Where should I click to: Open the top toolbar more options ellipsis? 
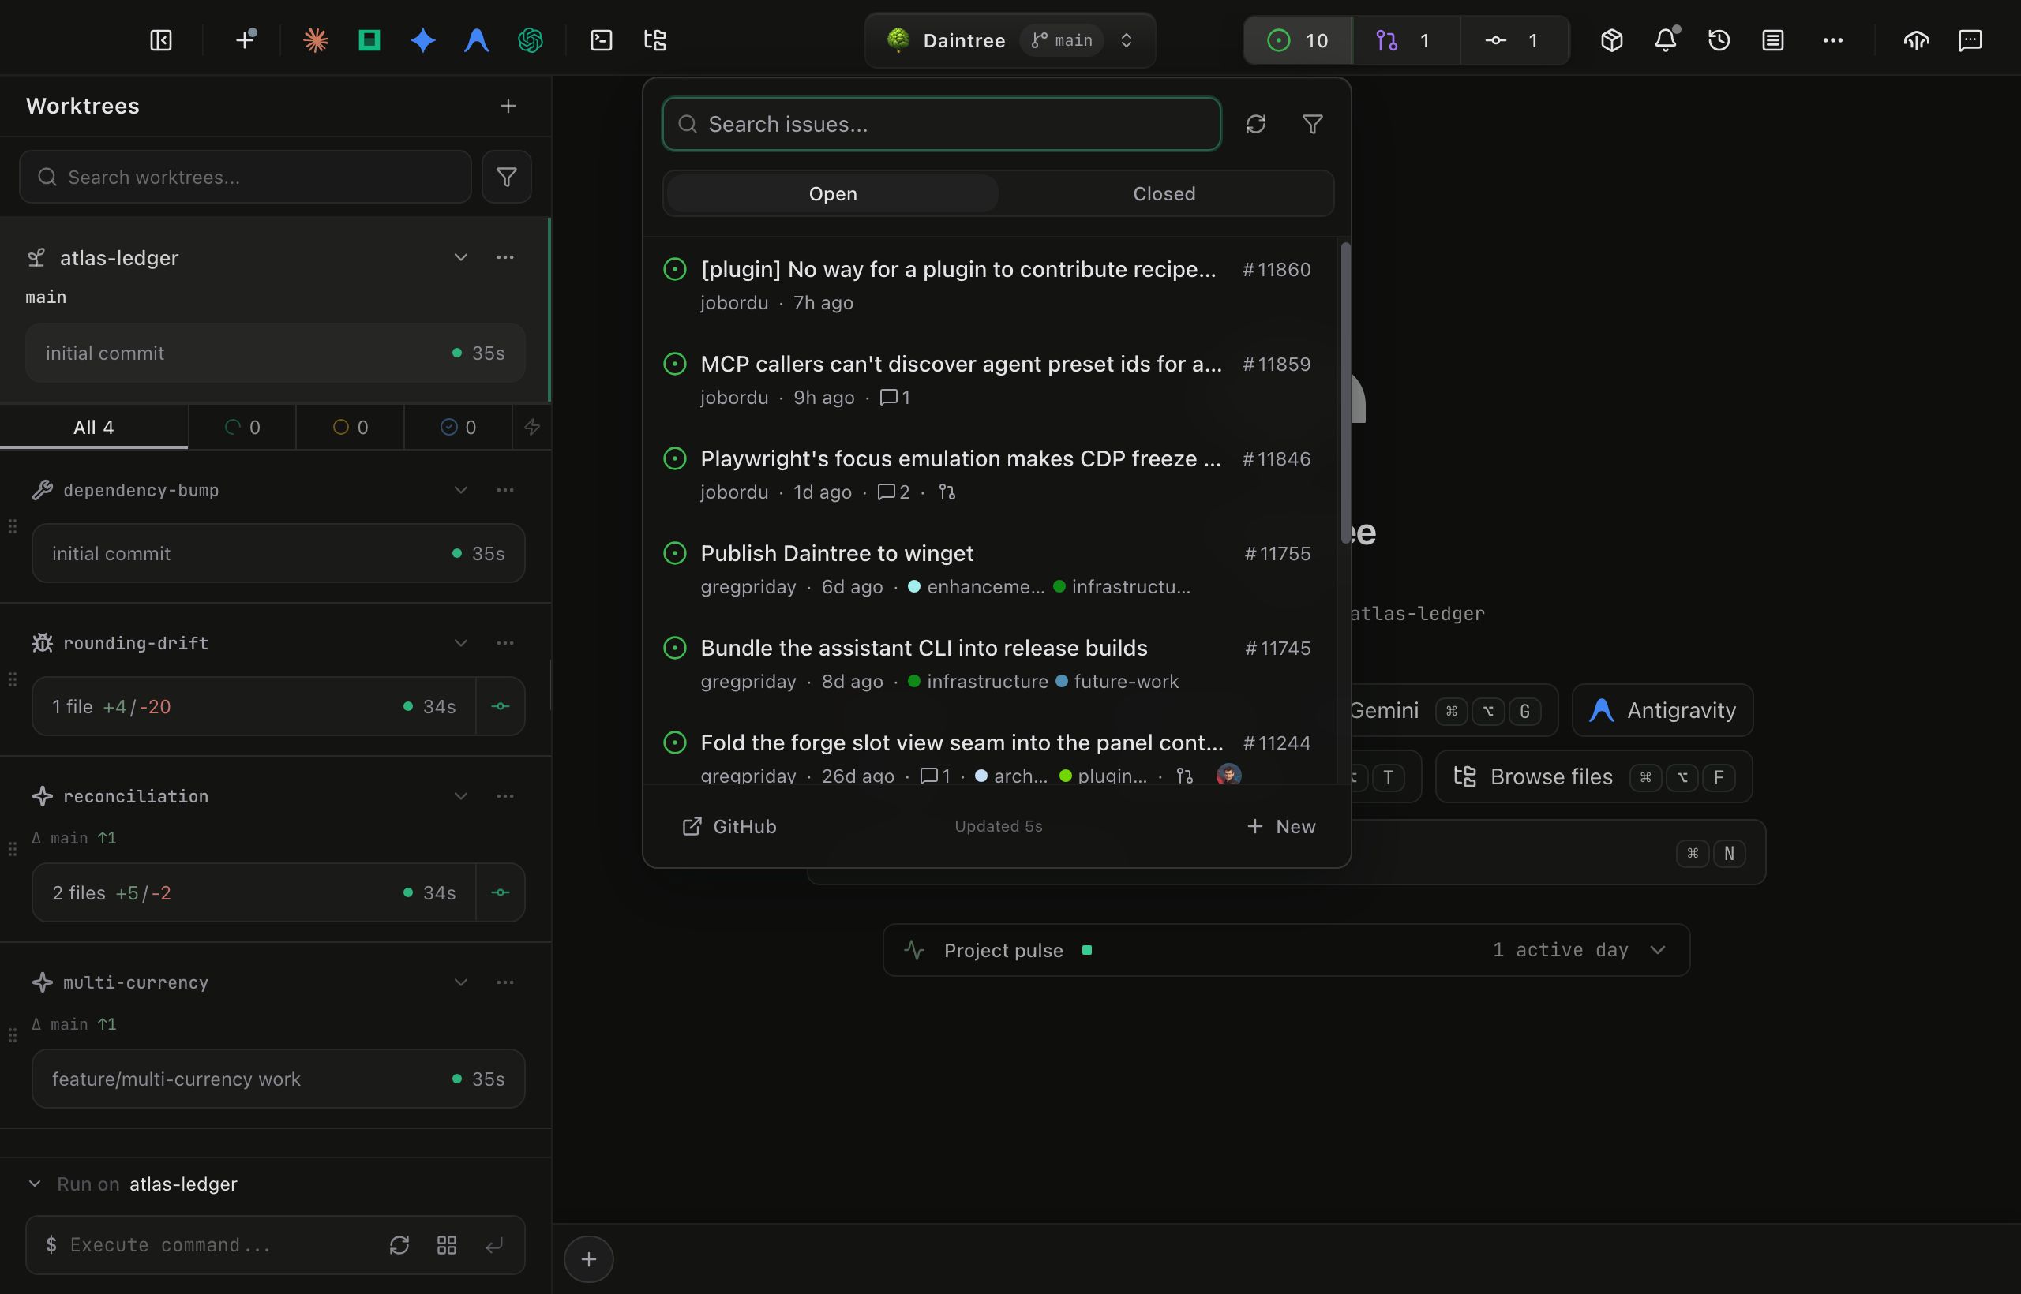pos(1834,40)
